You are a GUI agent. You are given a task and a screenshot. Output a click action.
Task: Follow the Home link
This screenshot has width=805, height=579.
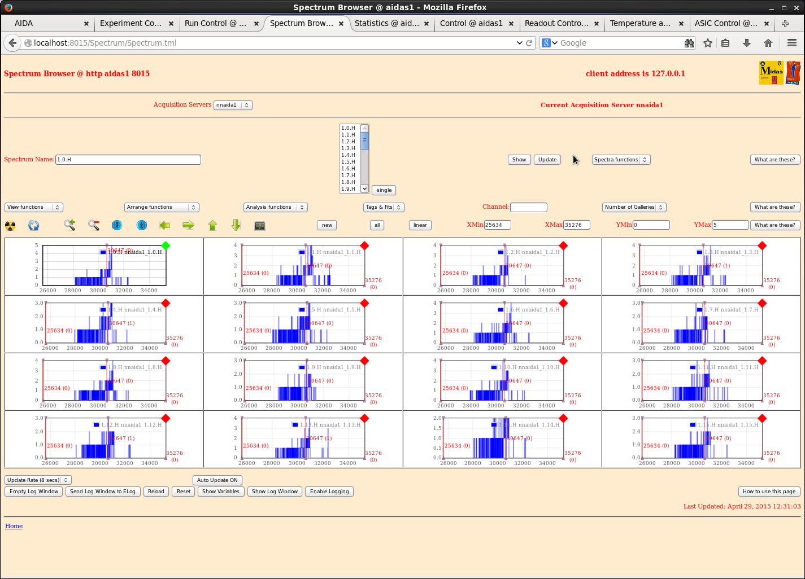(14, 526)
